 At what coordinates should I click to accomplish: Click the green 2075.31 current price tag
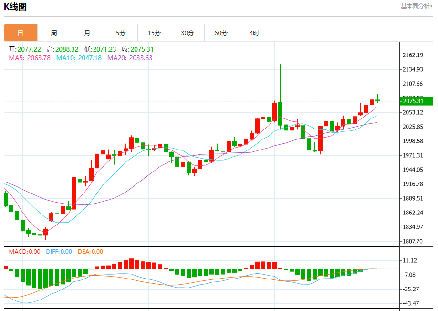[x=416, y=101]
